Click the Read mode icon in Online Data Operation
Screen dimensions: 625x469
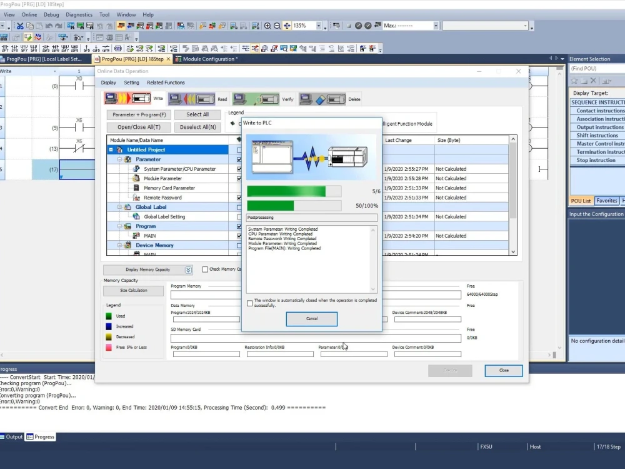click(x=192, y=98)
